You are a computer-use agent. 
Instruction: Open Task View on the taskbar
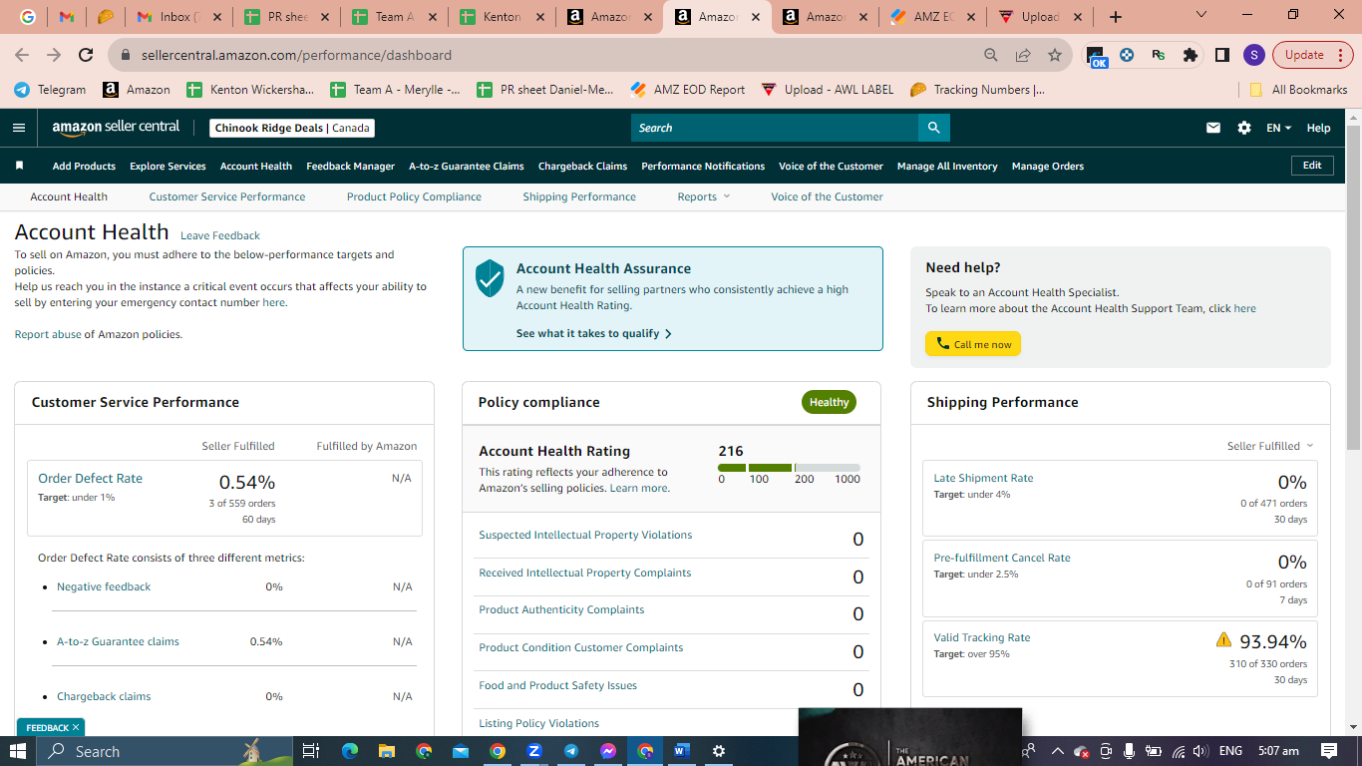point(310,751)
